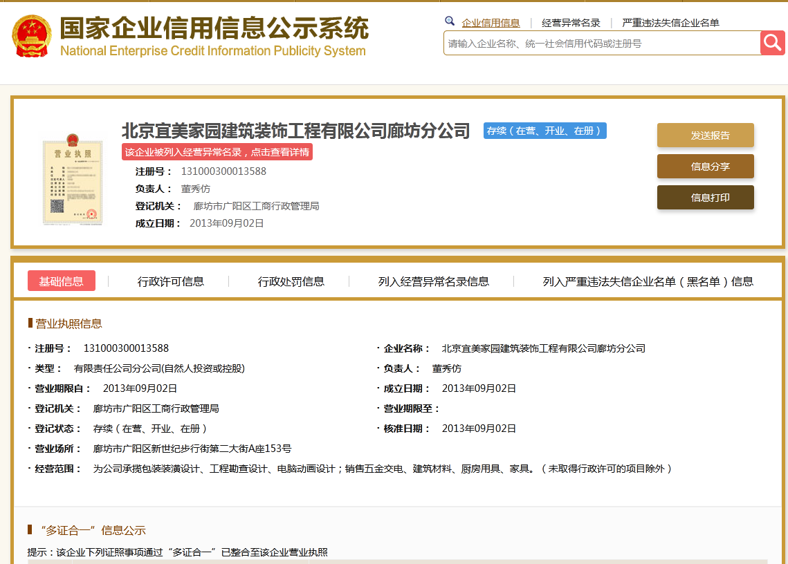Click the 营业期限至 label
Image resolution: width=788 pixels, height=564 pixels.
pos(411,408)
